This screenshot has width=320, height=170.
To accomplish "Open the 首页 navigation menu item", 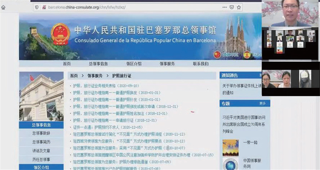I will click(67, 64).
